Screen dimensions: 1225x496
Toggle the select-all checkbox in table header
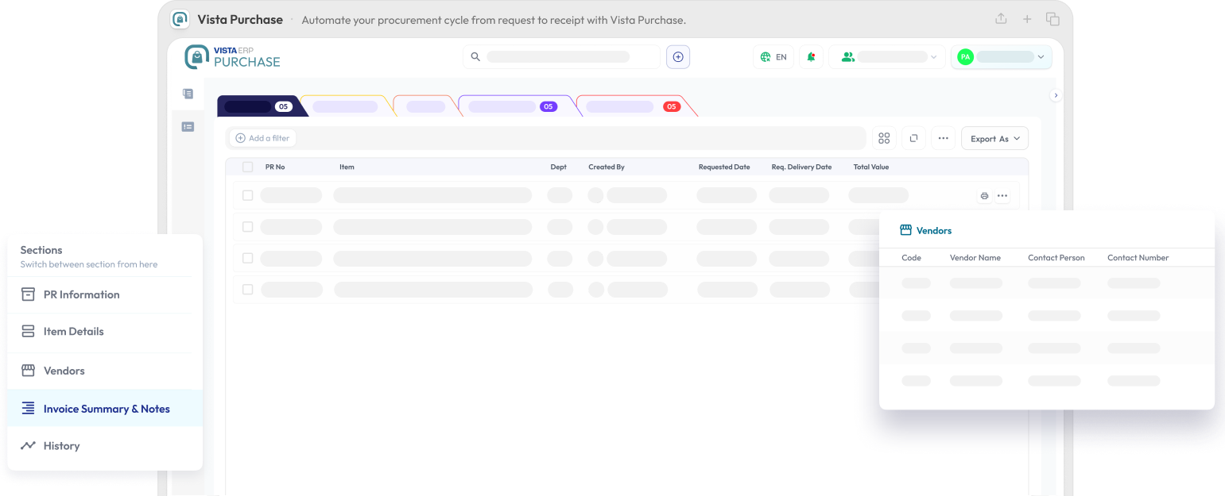tap(248, 167)
